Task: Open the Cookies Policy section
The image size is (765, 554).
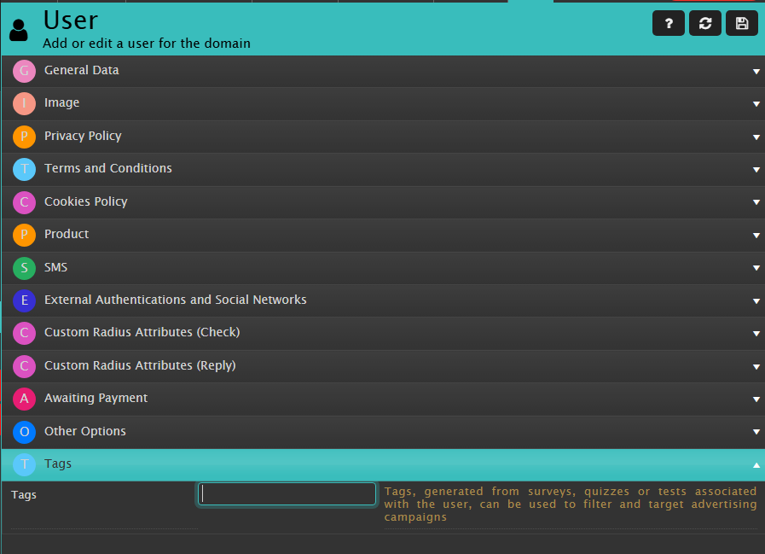Action: tap(85, 202)
